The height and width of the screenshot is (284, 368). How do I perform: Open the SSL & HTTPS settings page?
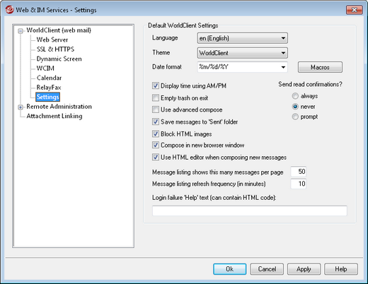(55, 49)
